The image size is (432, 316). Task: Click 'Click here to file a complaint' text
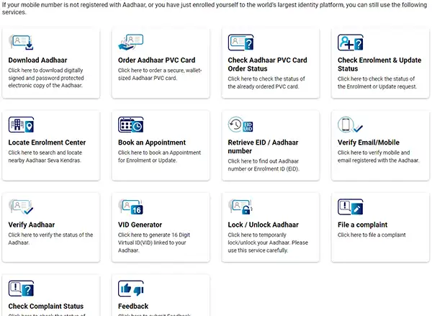(372, 235)
